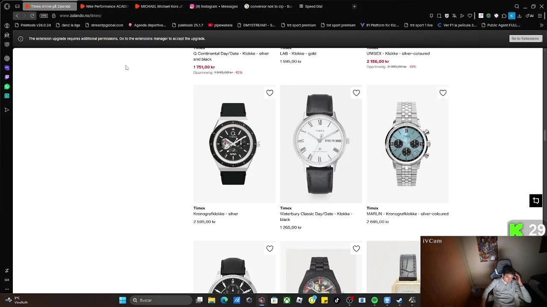Go back to previous page
The height and width of the screenshot is (307, 547).
point(17,16)
